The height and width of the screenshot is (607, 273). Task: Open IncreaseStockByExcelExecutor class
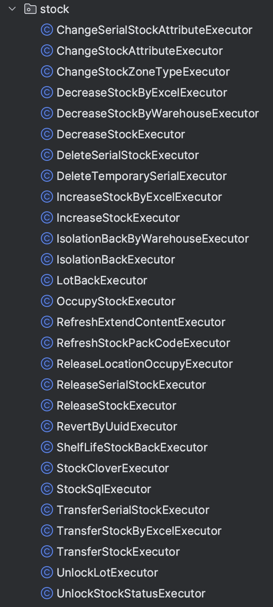tap(139, 197)
